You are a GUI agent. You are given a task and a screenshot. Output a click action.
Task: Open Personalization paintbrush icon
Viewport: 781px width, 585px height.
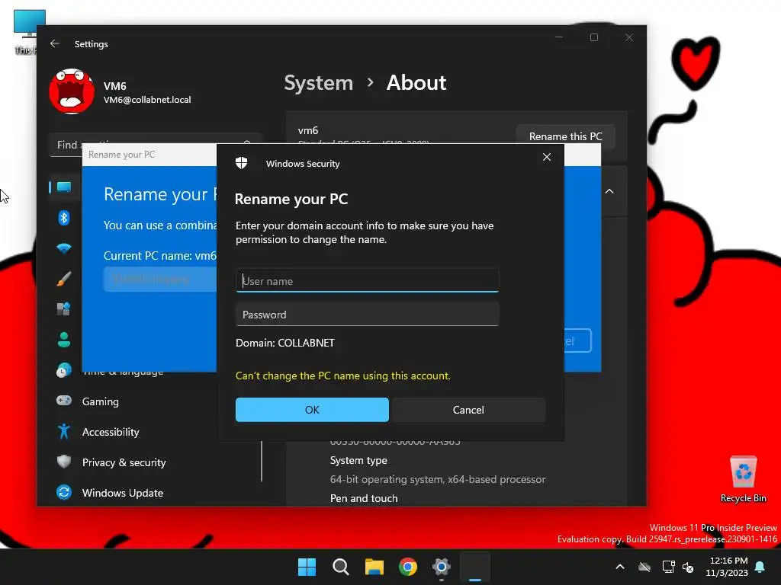64,279
